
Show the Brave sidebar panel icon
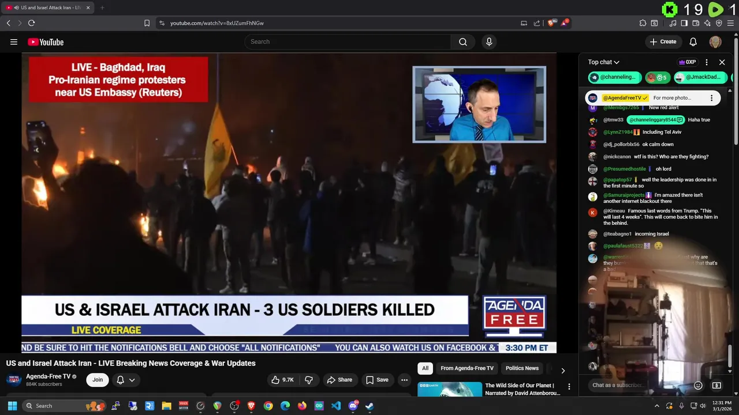684,23
